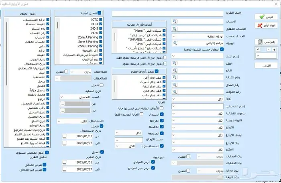Click the search icon in العملة field
Screen dimensions: 281x183
click(175, 43)
